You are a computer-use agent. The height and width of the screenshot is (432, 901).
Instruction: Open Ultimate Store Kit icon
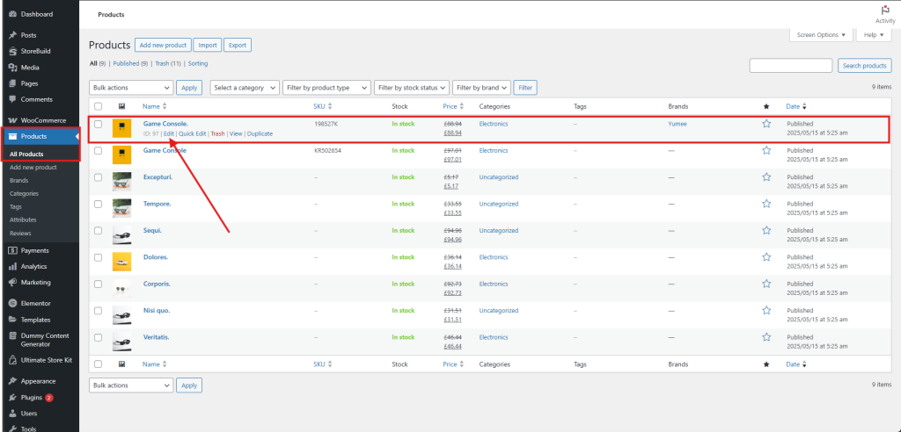[x=12, y=360]
